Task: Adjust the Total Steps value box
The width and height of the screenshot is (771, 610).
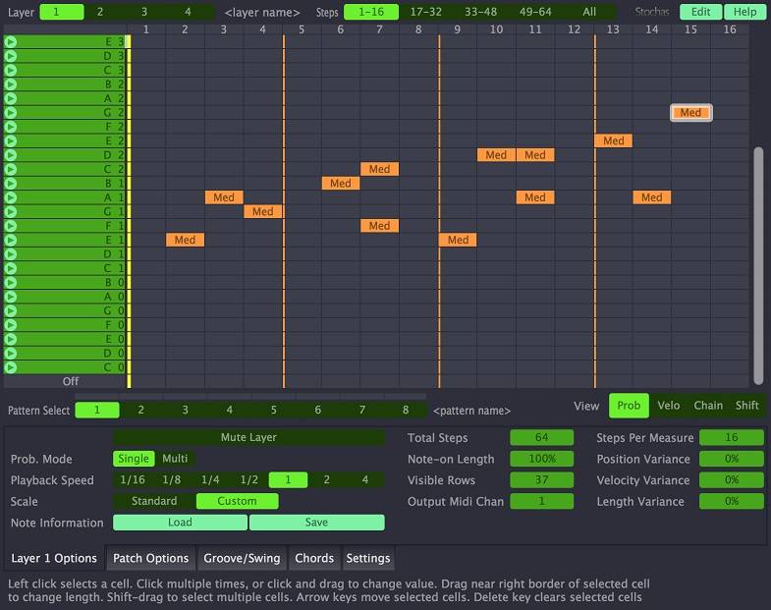Action: pyautogui.click(x=540, y=438)
